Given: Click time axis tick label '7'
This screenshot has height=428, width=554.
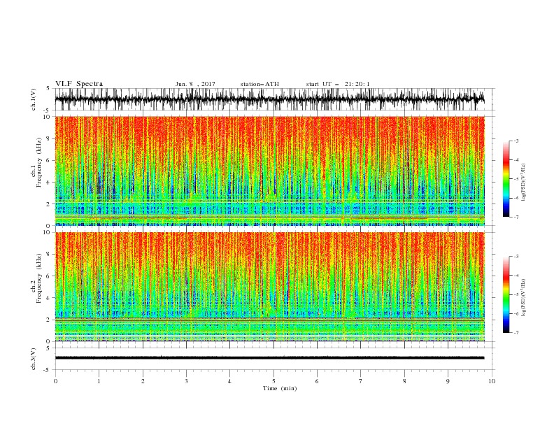Looking at the screenshot, I should pyautogui.click(x=361, y=381).
